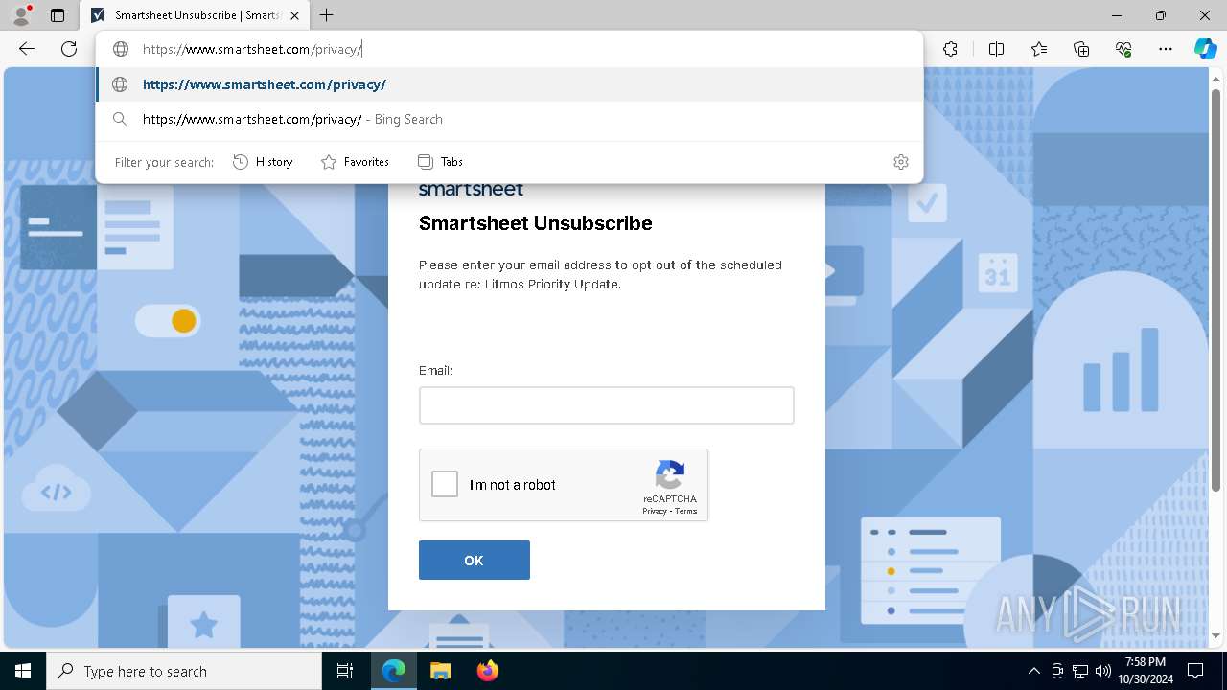Filter suggestions by Tabs
The image size is (1227, 690).
click(x=440, y=162)
